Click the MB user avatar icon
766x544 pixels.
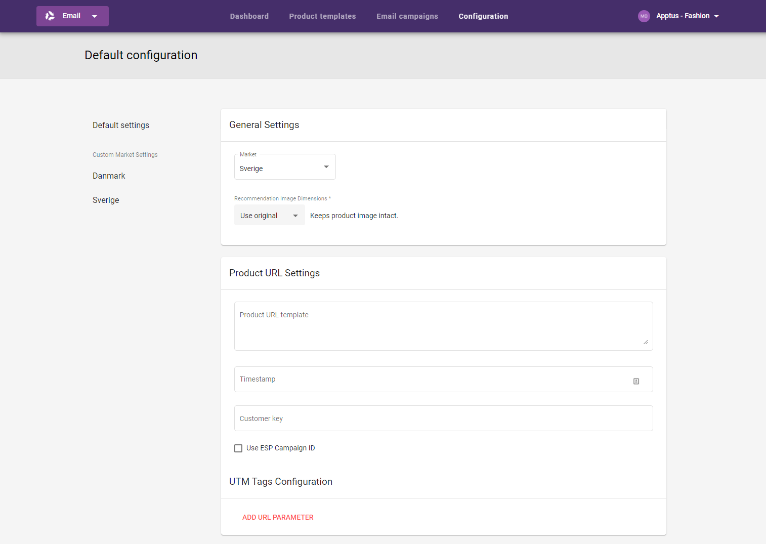coord(644,16)
